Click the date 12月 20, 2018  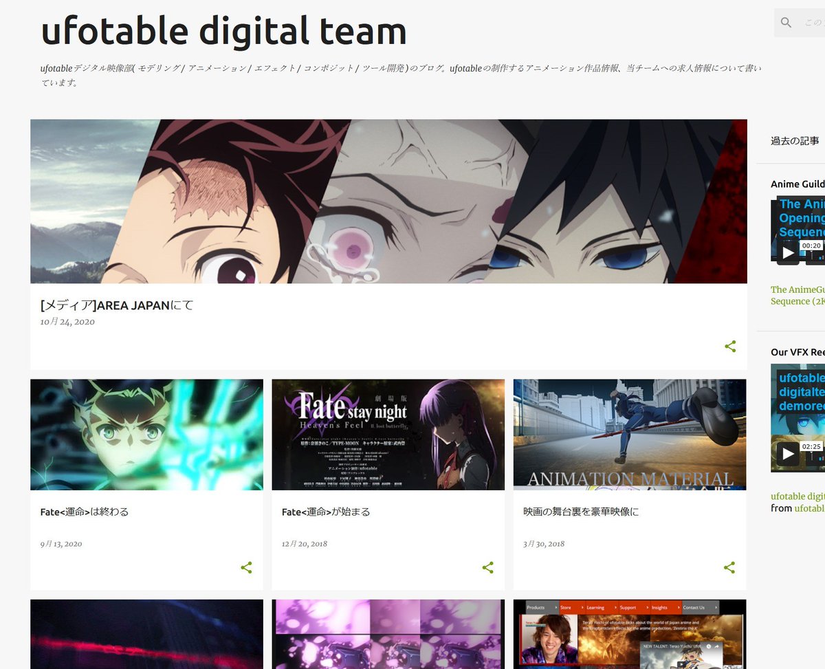pos(305,544)
